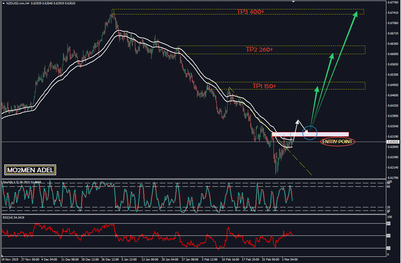Image resolution: width=401 pixels, height=263 pixels.
Task: Select the TP3 400+ label
Action: coord(250,12)
